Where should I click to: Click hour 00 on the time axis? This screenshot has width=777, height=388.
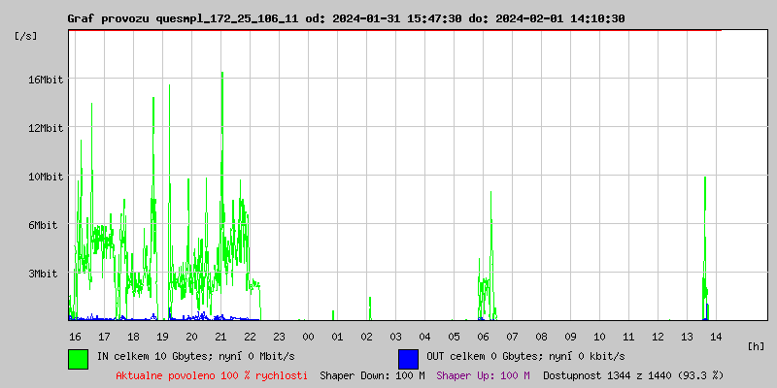pyautogui.click(x=308, y=336)
